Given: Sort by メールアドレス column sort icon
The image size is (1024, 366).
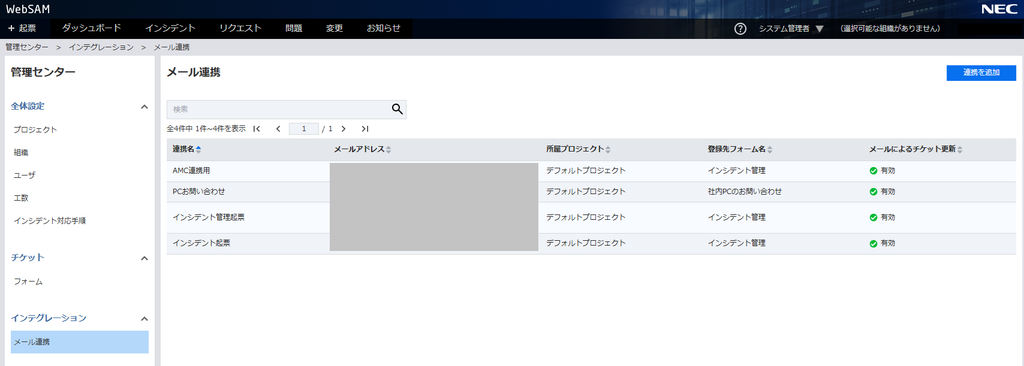Looking at the screenshot, I should (388, 149).
